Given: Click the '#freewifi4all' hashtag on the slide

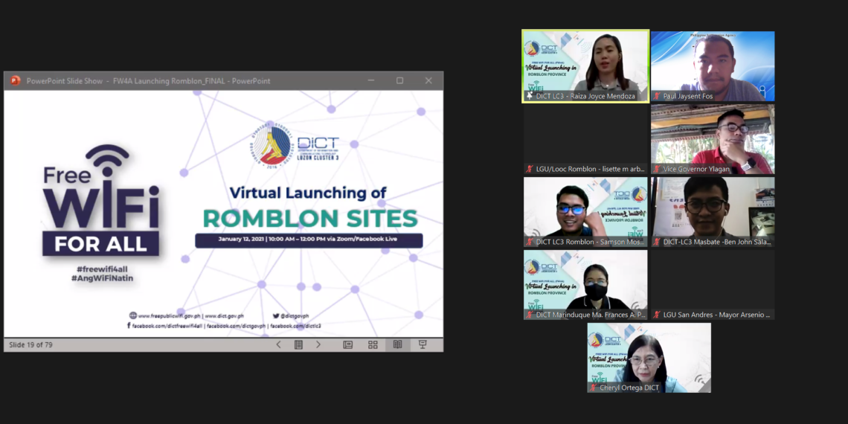Looking at the screenshot, I should tap(102, 269).
